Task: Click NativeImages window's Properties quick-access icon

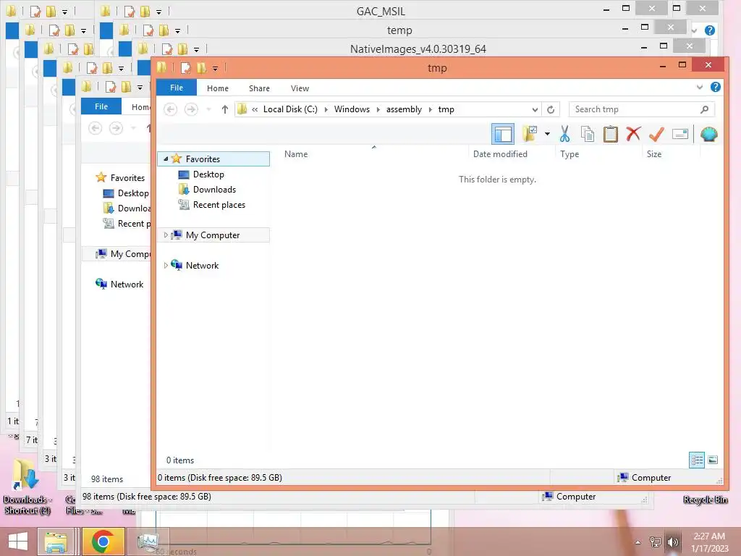Action: (x=167, y=49)
